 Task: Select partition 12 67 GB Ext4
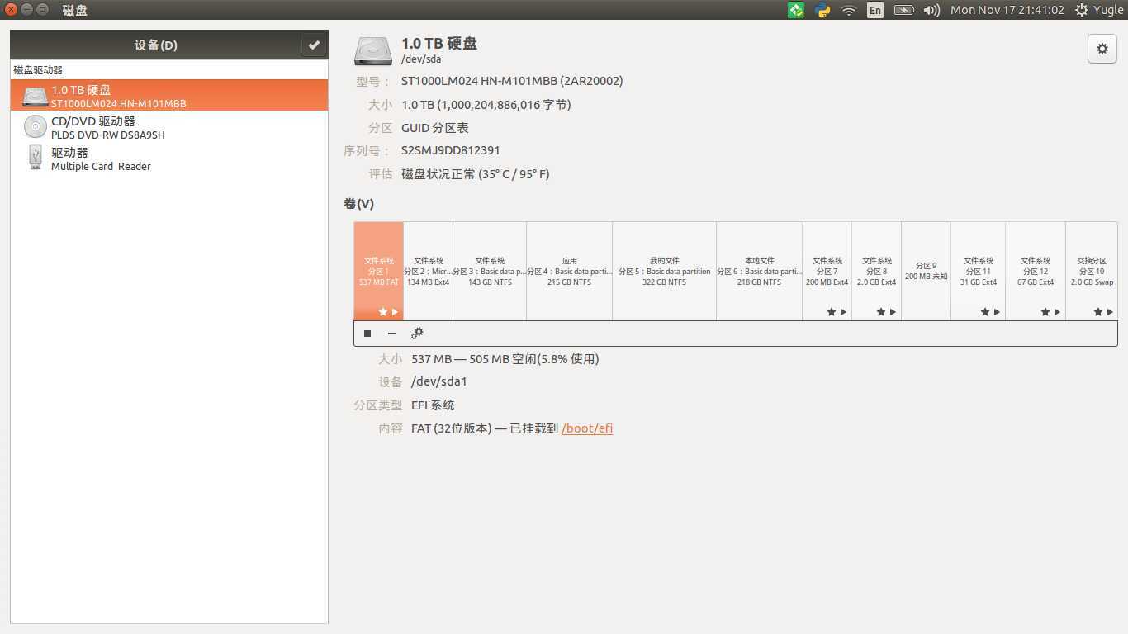coord(1036,271)
